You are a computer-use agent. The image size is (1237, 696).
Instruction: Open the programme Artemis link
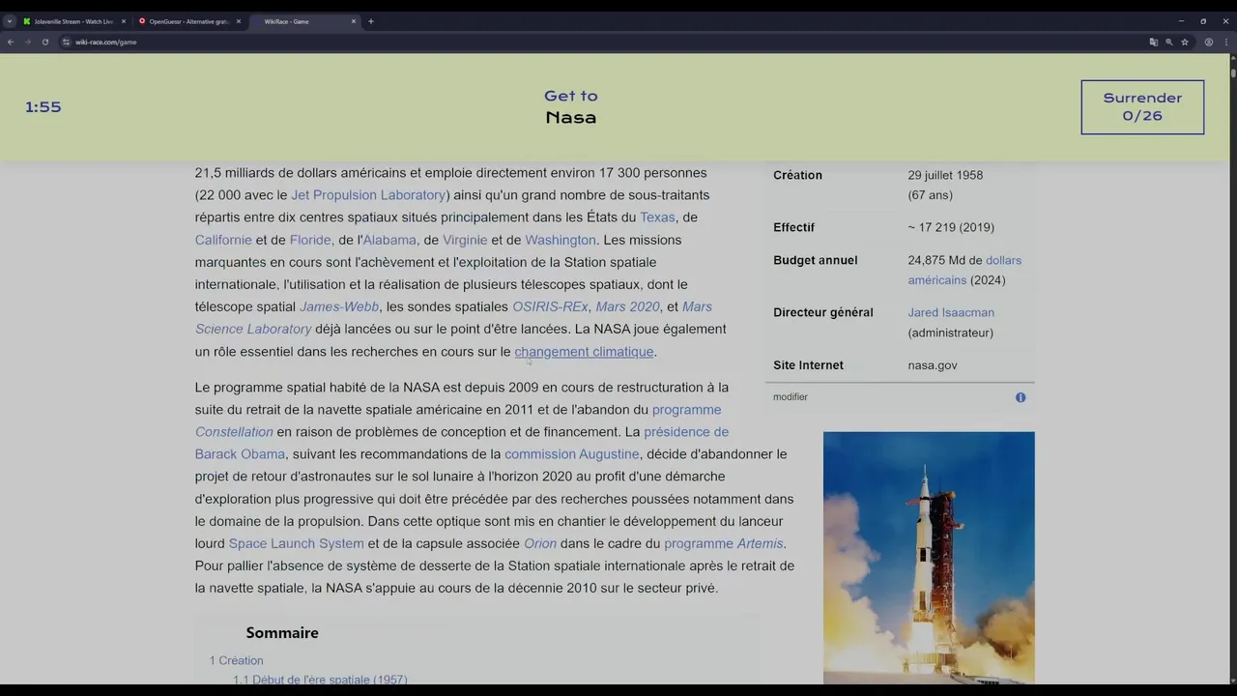tap(724, 543)
